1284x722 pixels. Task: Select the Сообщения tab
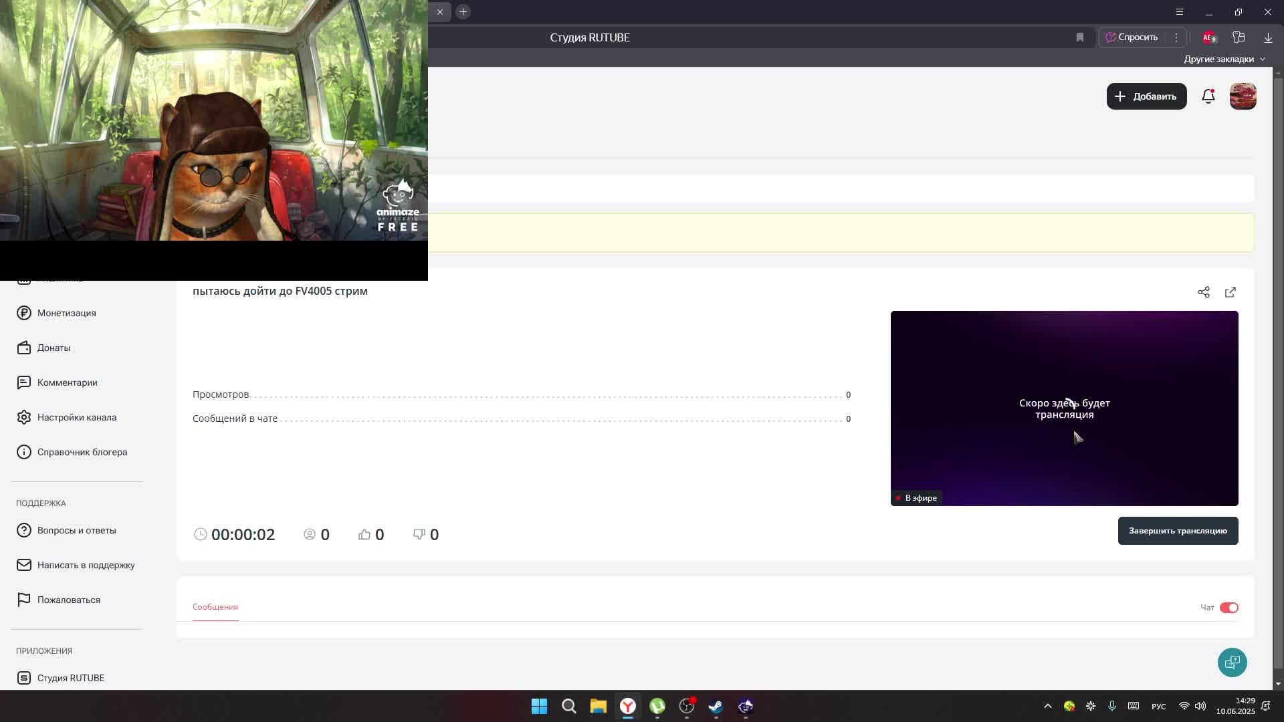215,607
